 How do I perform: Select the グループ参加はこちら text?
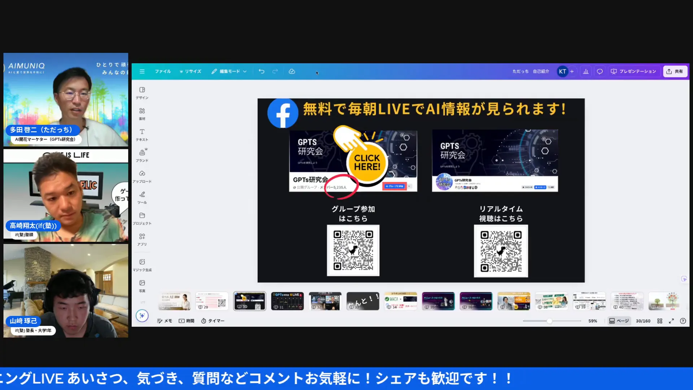[x=353, y=213]
